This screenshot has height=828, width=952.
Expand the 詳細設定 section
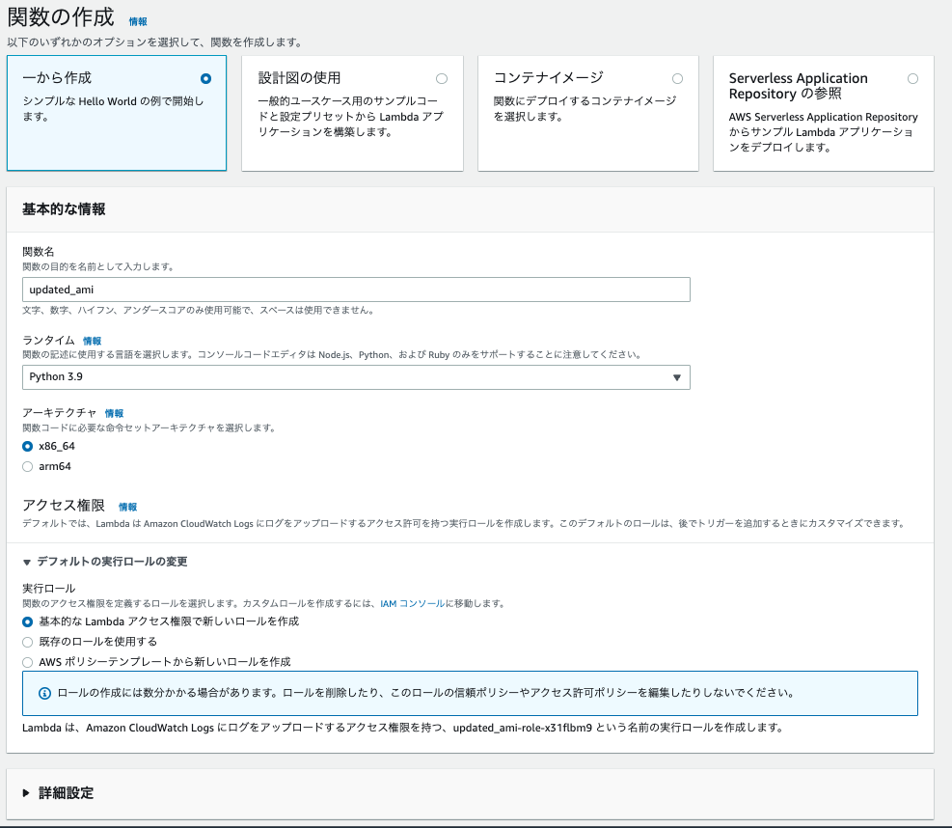pyautogui.click(x=58, y=793)
